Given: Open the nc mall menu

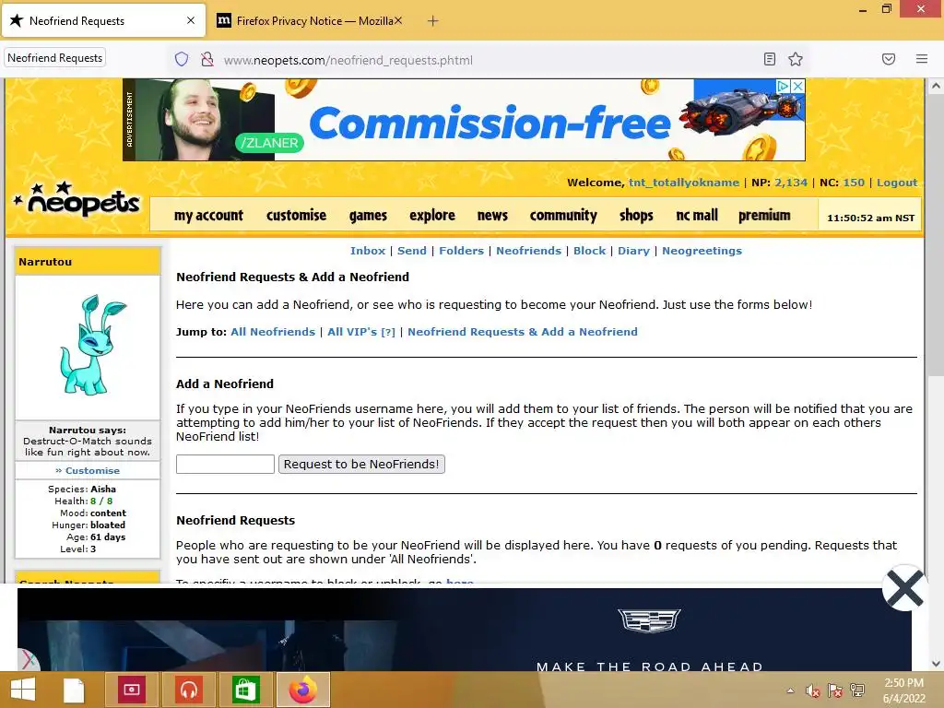Looking at the screenshot, I should [697, 215].
